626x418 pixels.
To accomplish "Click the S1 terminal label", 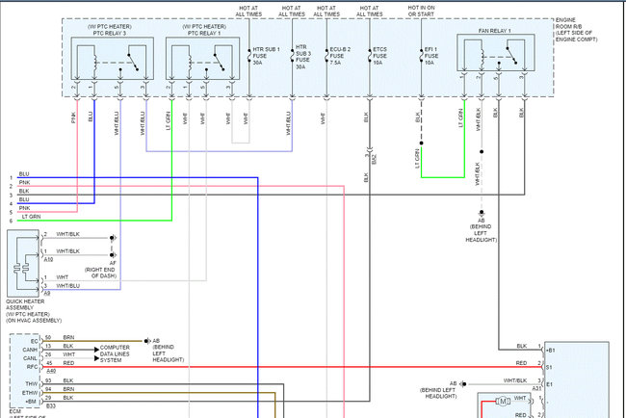I will tap(549, 367).
